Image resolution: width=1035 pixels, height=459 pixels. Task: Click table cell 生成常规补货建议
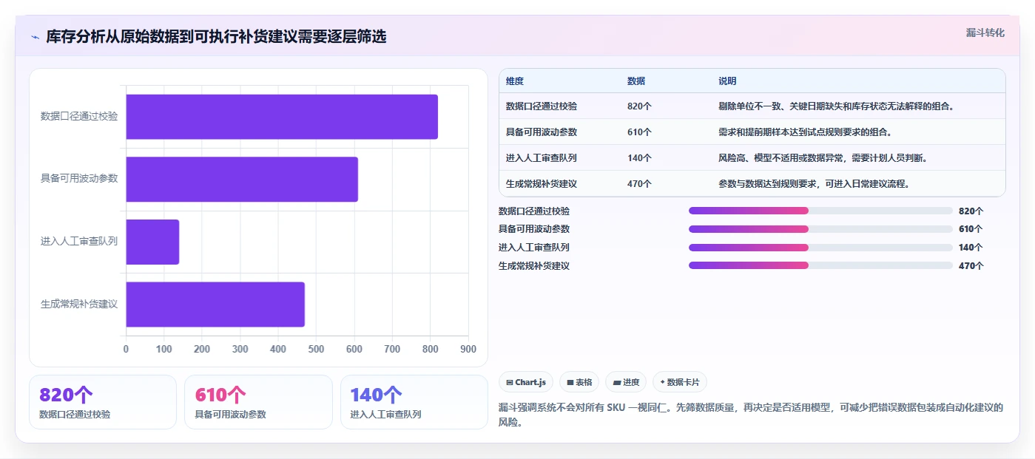[542, 184]
